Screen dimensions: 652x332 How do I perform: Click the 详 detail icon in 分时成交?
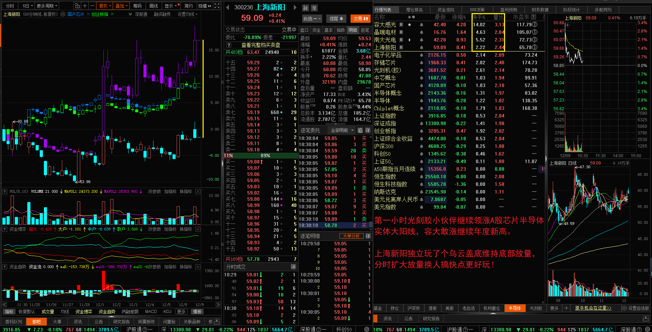(x=293, y=267)
